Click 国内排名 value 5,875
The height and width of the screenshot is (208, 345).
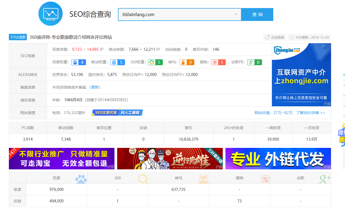coord(112,75)
